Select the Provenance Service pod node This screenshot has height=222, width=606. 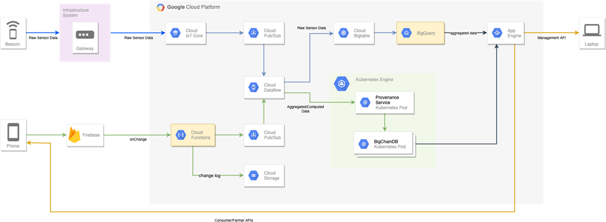click(384, 102)
